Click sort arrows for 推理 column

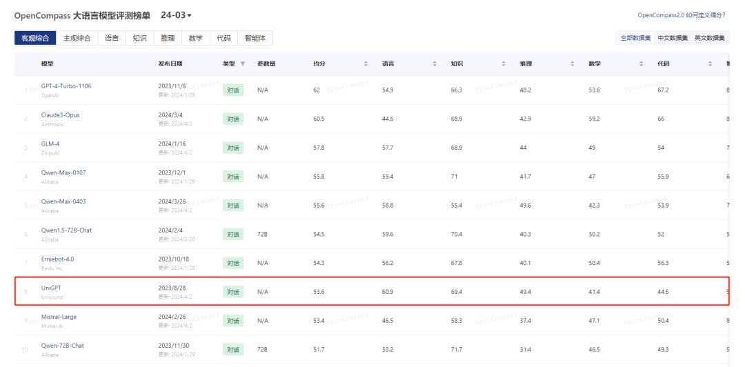pyautogui.click(x=573, y=63)
